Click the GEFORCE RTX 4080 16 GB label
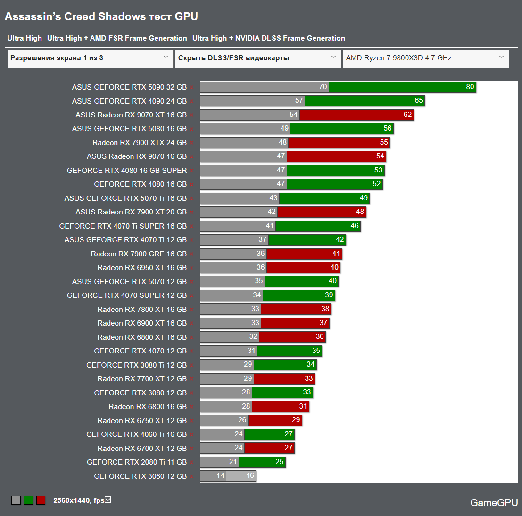522x516 pixels. (140, 184)
